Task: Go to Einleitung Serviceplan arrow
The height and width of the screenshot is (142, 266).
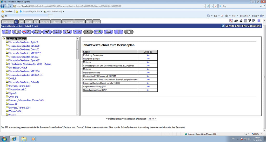Action: (148, 55)
